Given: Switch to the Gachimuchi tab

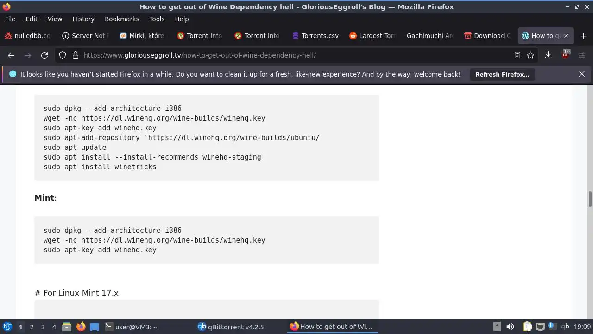Looking at the screenshot, I should coord(430,36).
